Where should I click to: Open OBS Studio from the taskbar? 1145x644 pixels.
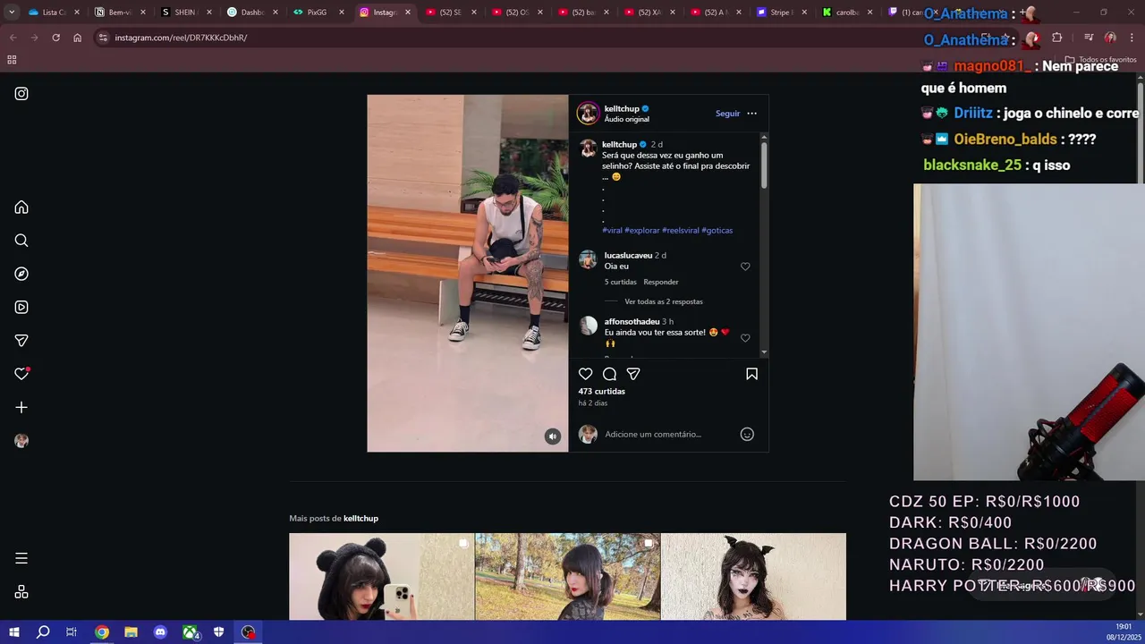tap(248, 632)
